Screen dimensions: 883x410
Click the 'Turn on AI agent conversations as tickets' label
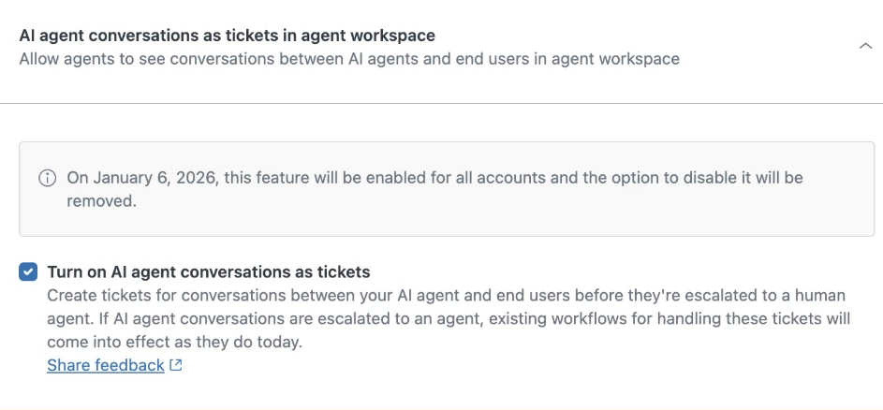[209, 272]
